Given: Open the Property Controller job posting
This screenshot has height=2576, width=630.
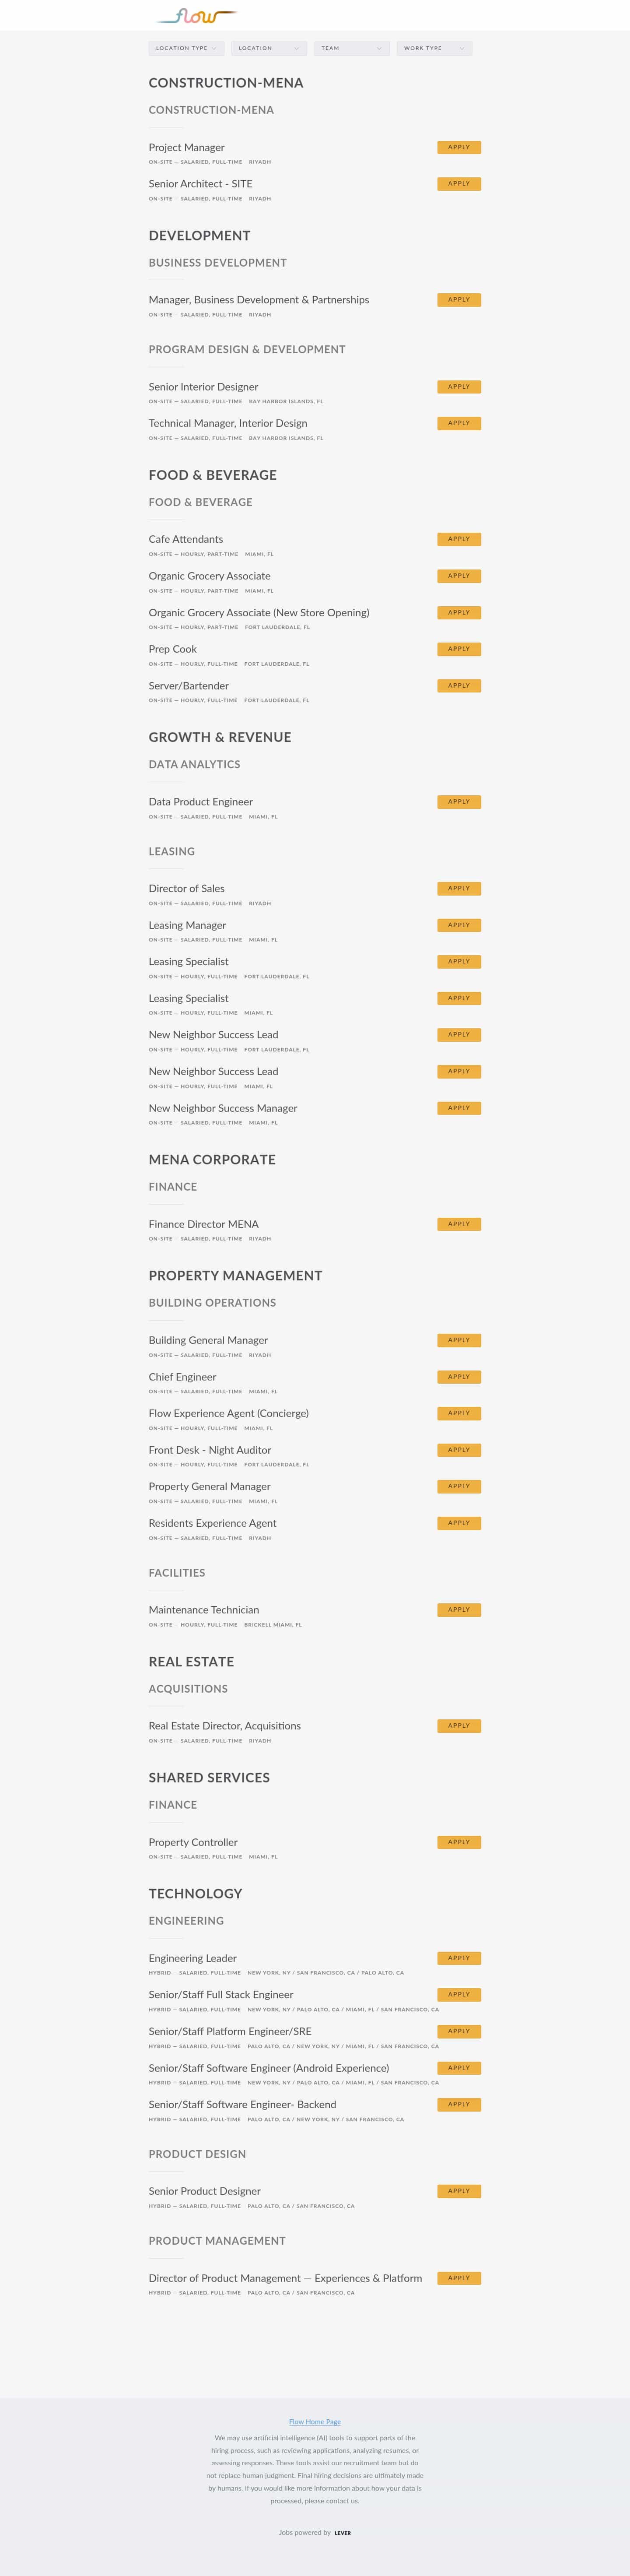Looking at the screenshot, I should (x=193, y=1842).
